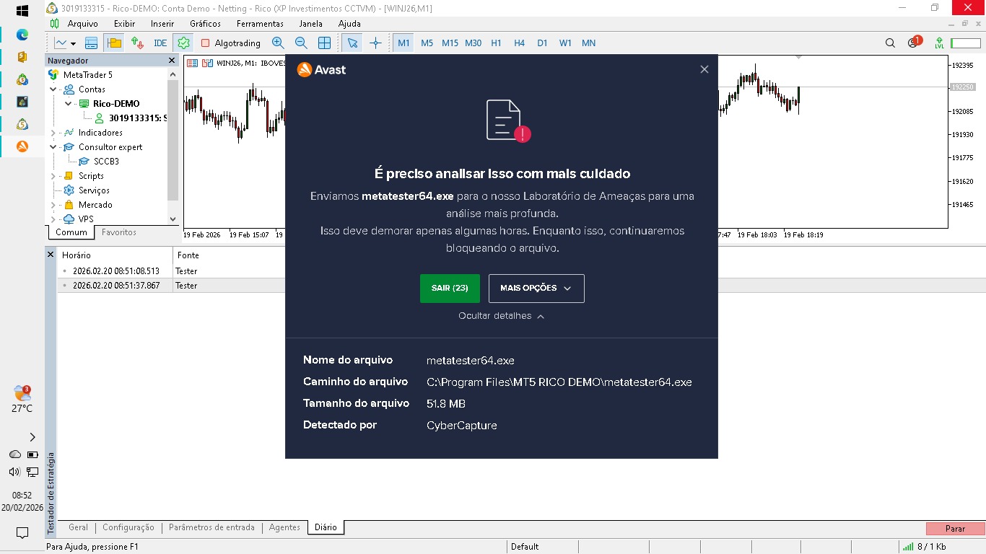986x554 pixels.
Task: Collapse details via Ocultar detalhes
Action: pos(501,316)
